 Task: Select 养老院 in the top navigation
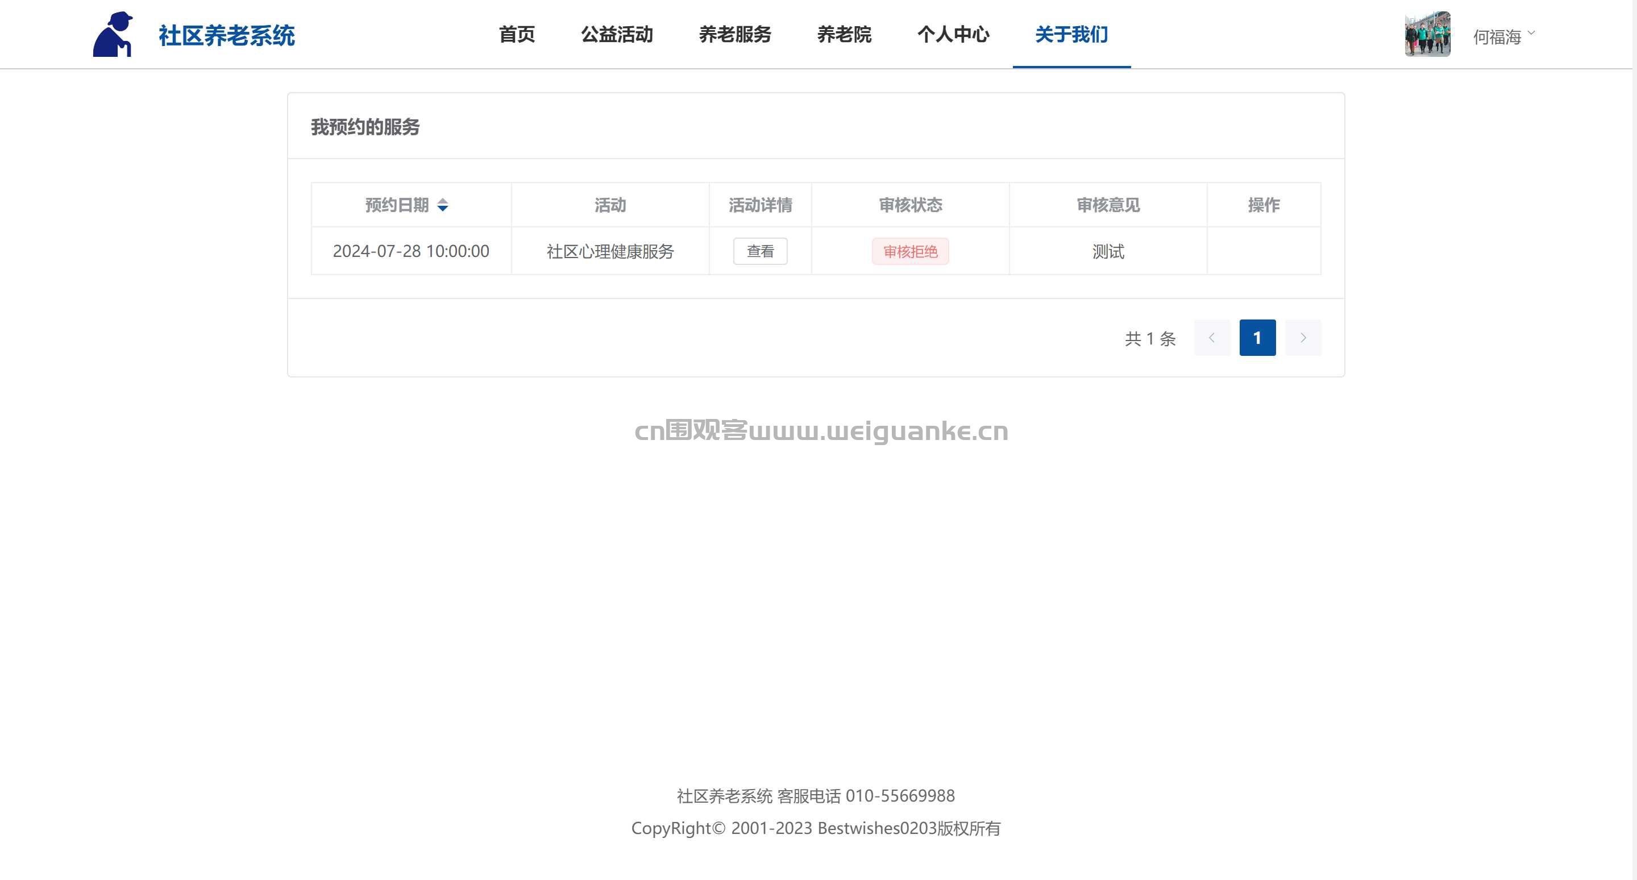(x=845, y=34)
